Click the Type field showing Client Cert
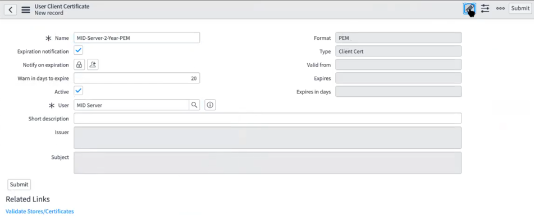 click(399, 51)
